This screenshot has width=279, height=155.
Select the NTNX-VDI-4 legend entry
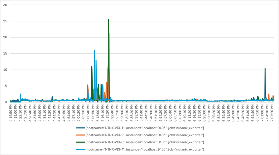(140, 149)
